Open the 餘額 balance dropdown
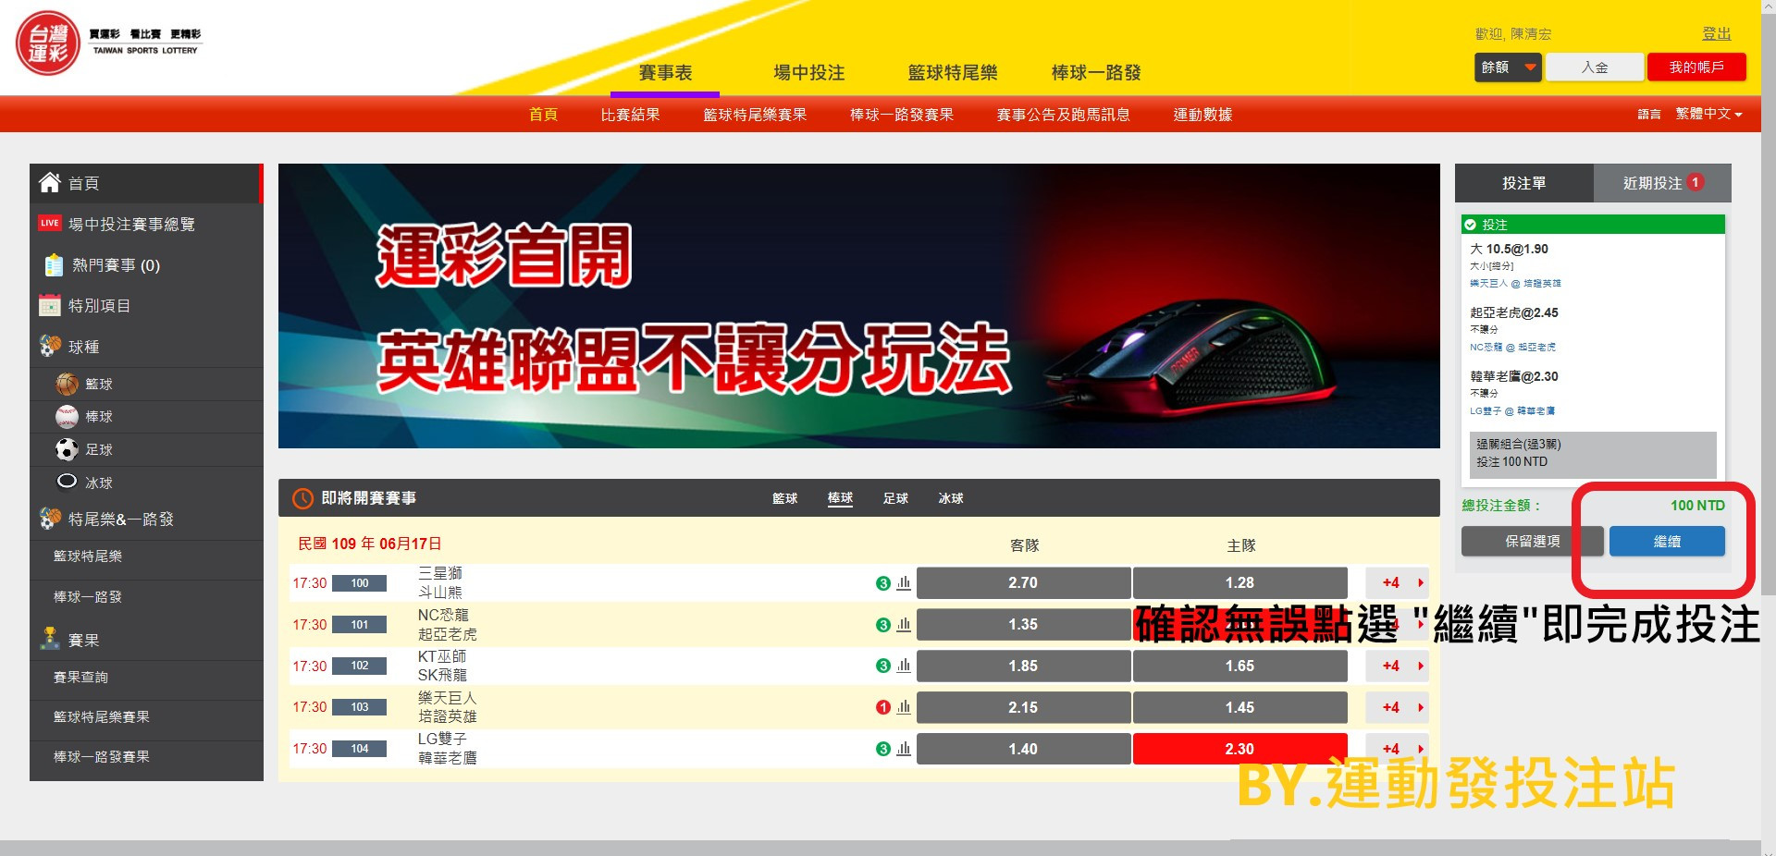The width and height of the screenshot is (1776, 856). (x=1508, y=67)
